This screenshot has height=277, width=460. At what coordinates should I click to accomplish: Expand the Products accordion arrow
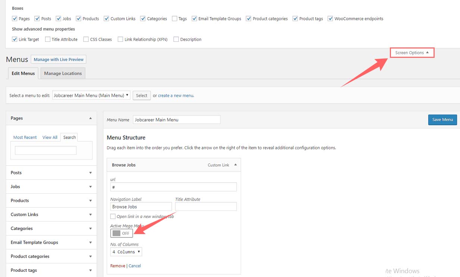90,201
